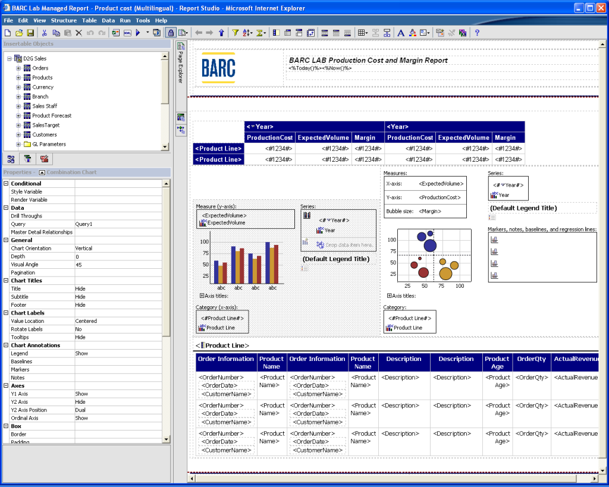Collapse the Conditional properties group
This screenshot has height=487, width=609.
(6, 183)
